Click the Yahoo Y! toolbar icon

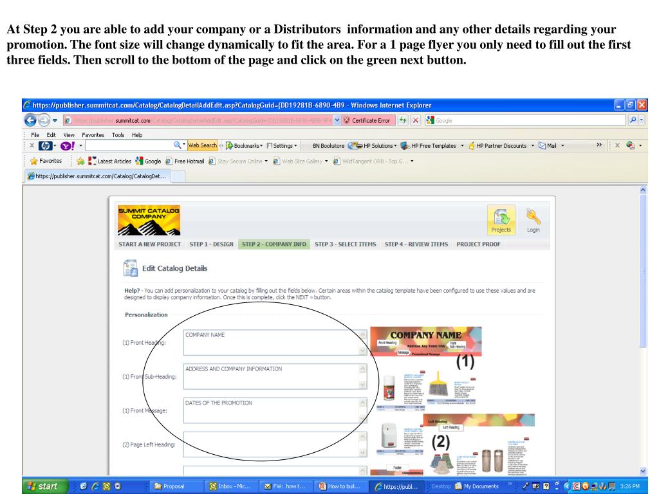point(67,146)
